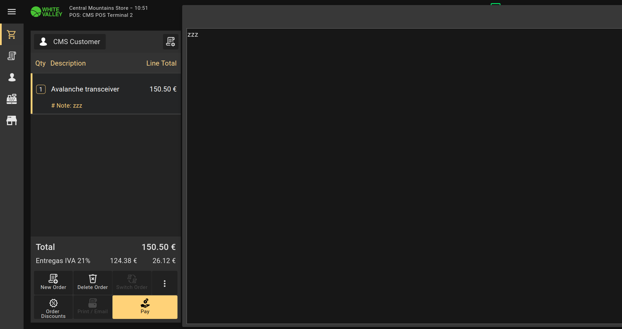The height and width of the screenshot is (329, 622).
Task: Open the orders receipt sidebar icon
Action: (x=12, y=56)
